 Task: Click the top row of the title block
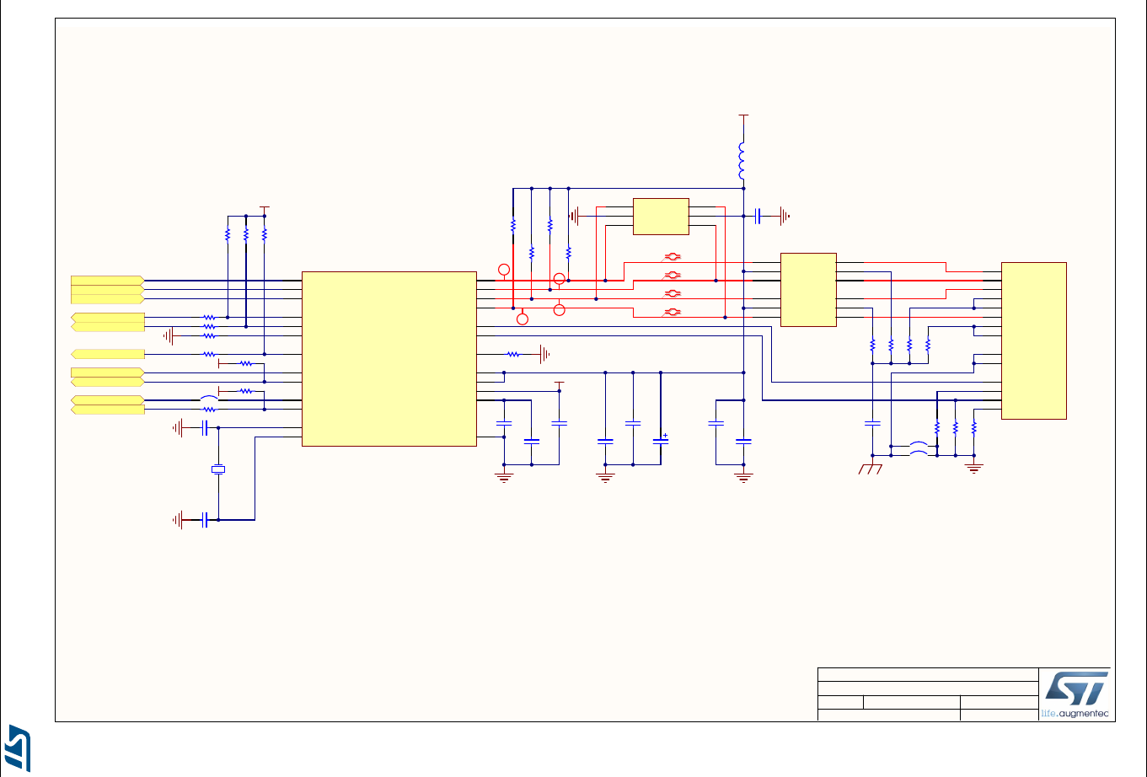click(928, 674)
